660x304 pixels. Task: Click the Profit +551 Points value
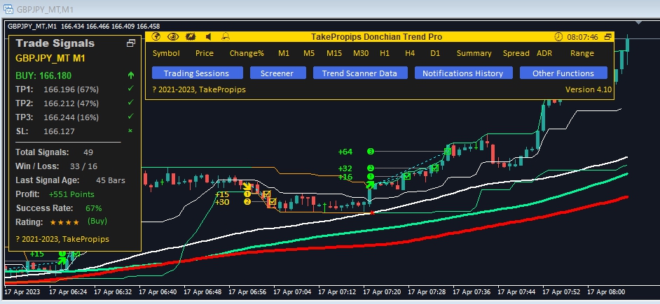click(71, 194)
